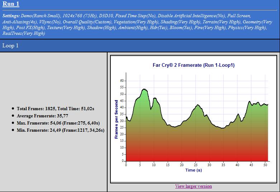Click 'Max. Framerate: 54,06' line
280x192 pixels.
58,123
